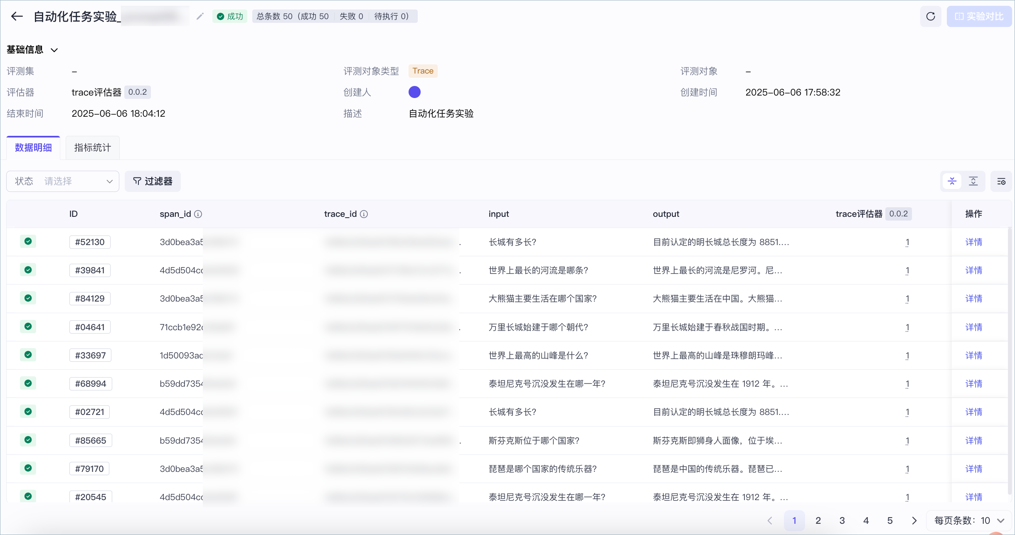The width and height of the screenshot is (1015, 535).
Task: Select compact row height icon
Action: click(952, 181)
